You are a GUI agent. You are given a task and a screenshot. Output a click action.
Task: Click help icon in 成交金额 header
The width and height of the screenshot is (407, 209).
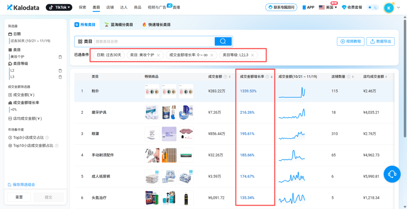coord(225,77)
